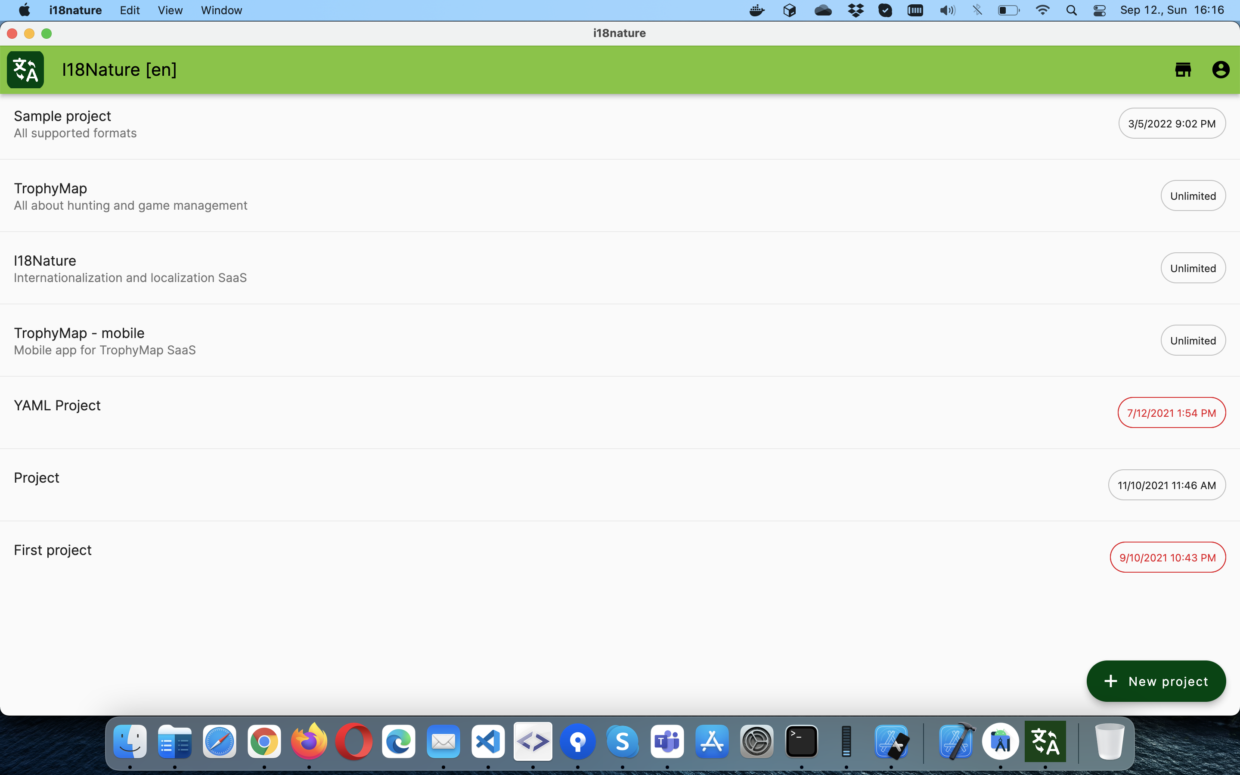
Task: Open the TrophyMap - mobile project
Action: click(620, 340)
